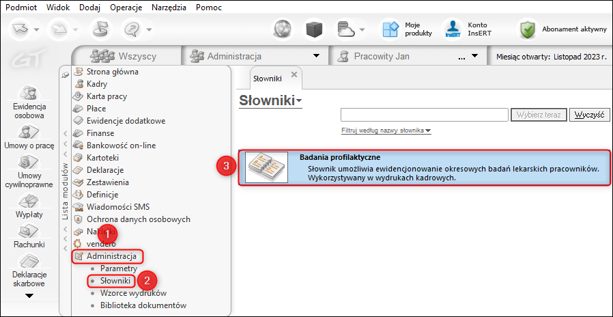Image resolution: width=613 pixels, height=317 pixels.
Task: Open Wzorce wydruków under Administracja
Action: point(133,293)
